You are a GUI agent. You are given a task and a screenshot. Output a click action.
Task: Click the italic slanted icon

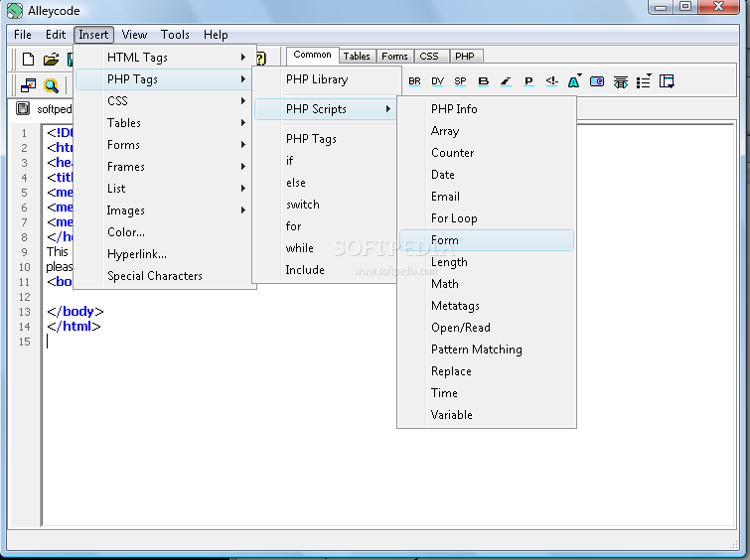coord(506,81)
